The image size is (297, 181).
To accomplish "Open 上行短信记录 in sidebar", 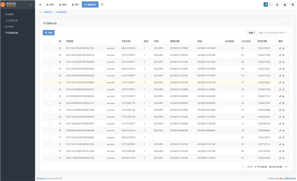I will tap(11, 20).
